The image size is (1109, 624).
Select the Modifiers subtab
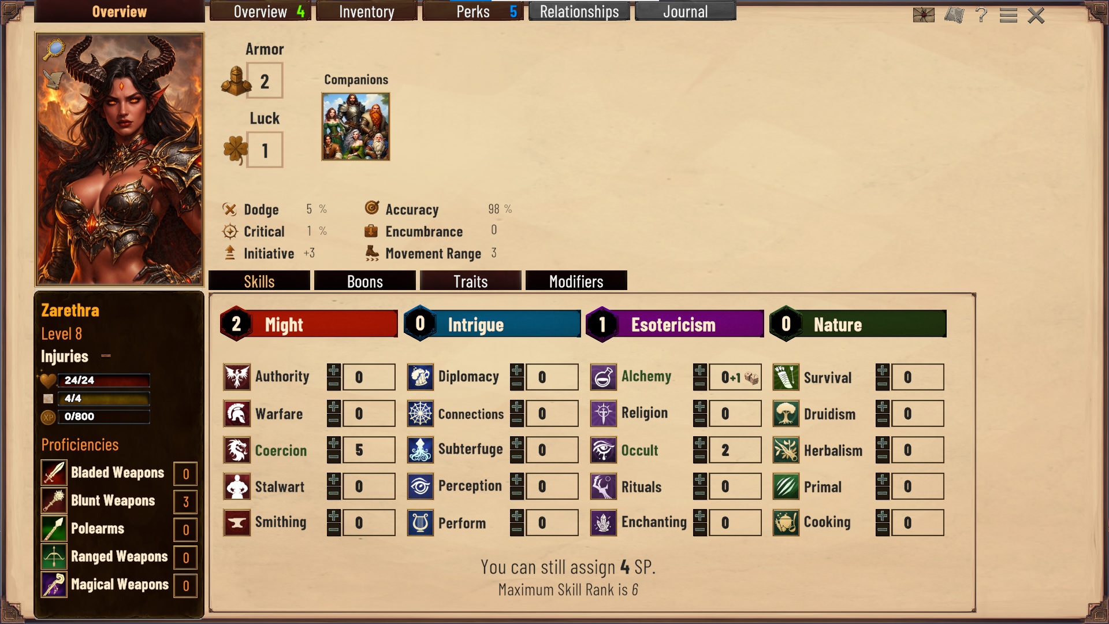coord(576,281)
